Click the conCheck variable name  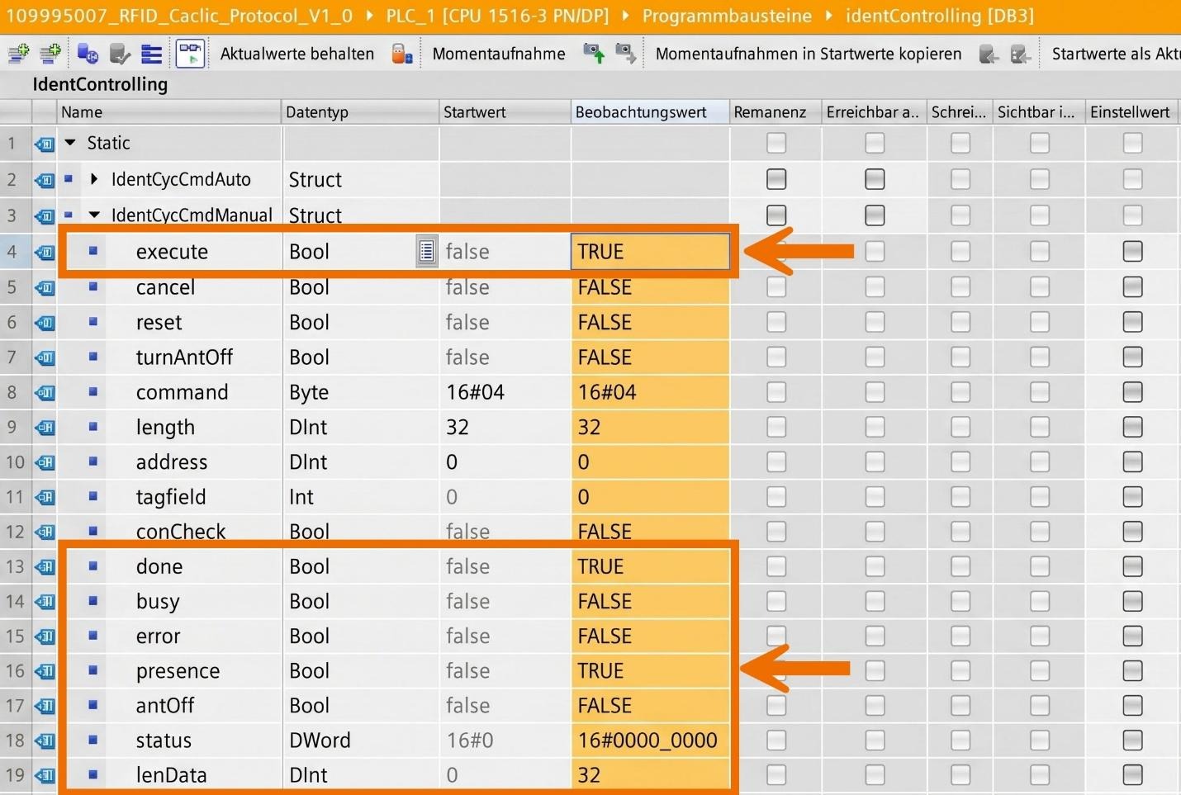pos(181,532)
